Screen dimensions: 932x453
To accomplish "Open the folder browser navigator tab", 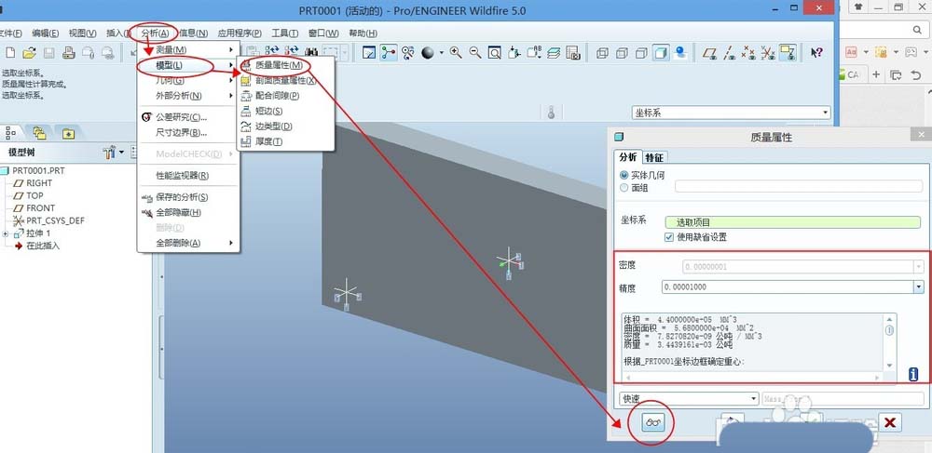I will point(40,133).
